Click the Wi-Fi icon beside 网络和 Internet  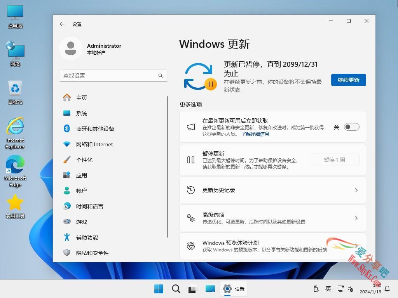click(67, 144)
